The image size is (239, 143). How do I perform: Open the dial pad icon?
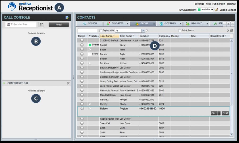[x=41, y=24]
